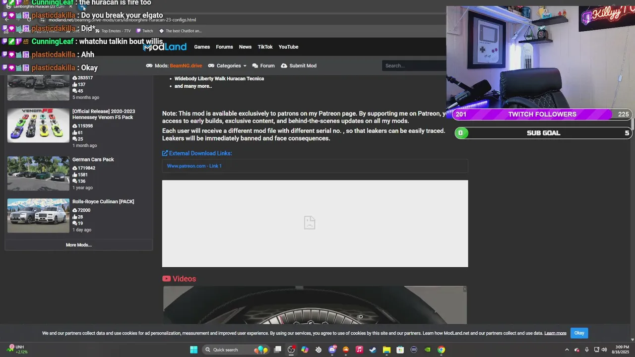
Task: Open the TikTok nav link
Action: (265, 47)
